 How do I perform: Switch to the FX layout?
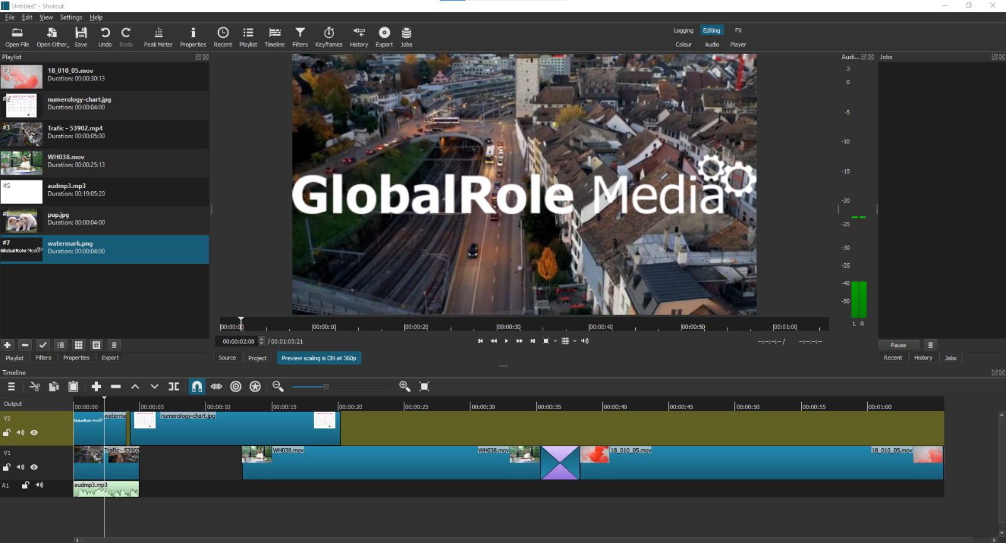click(x=738, y=31)
